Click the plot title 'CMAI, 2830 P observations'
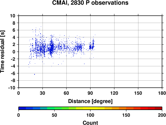 [90, 3]
